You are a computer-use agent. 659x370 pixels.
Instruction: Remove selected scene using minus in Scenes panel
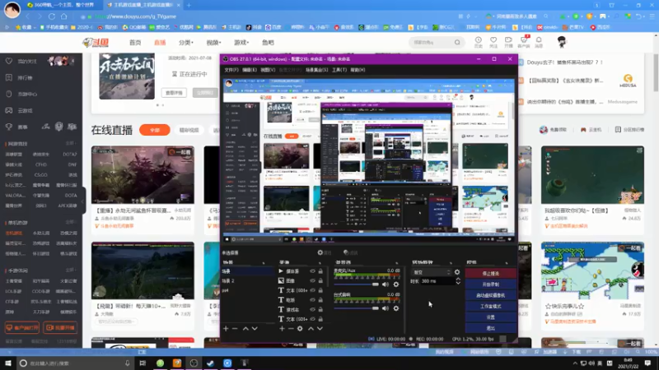pos(235,328)
